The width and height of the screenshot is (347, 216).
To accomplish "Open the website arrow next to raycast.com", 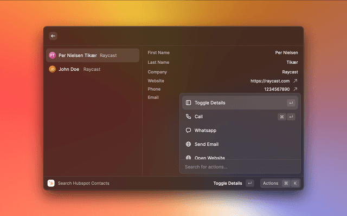I will 295,81.
